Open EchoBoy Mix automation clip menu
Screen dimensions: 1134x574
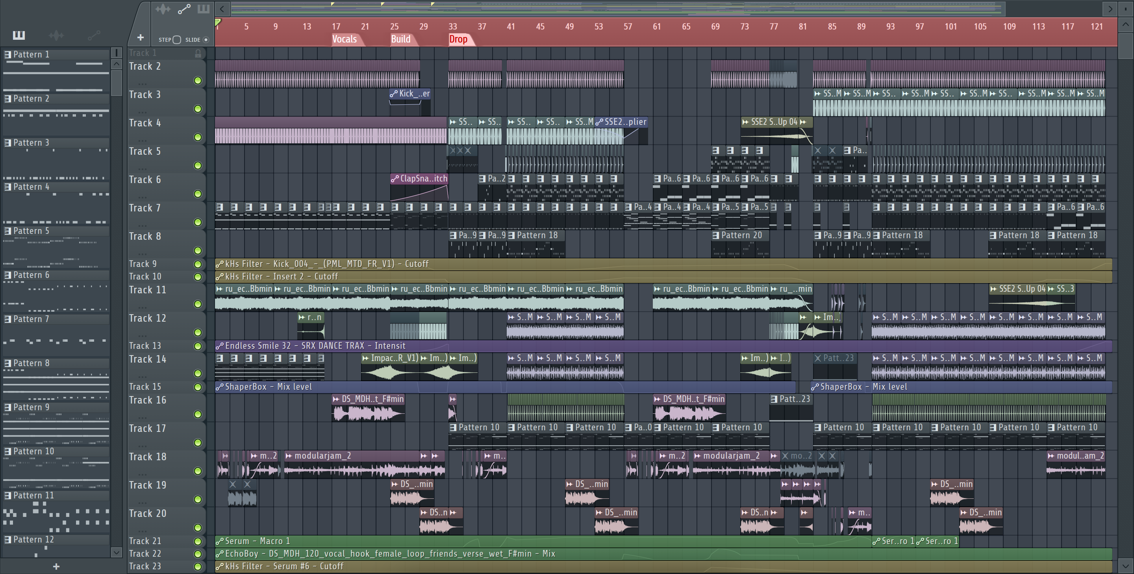(x=219, y=554)
